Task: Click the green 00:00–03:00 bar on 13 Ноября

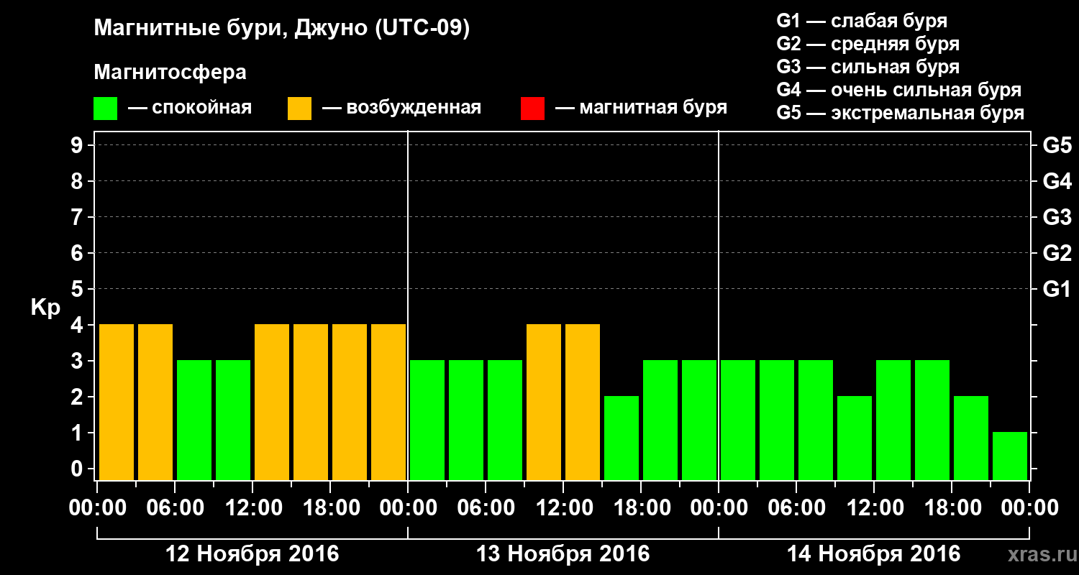Action: click(427, 420)
